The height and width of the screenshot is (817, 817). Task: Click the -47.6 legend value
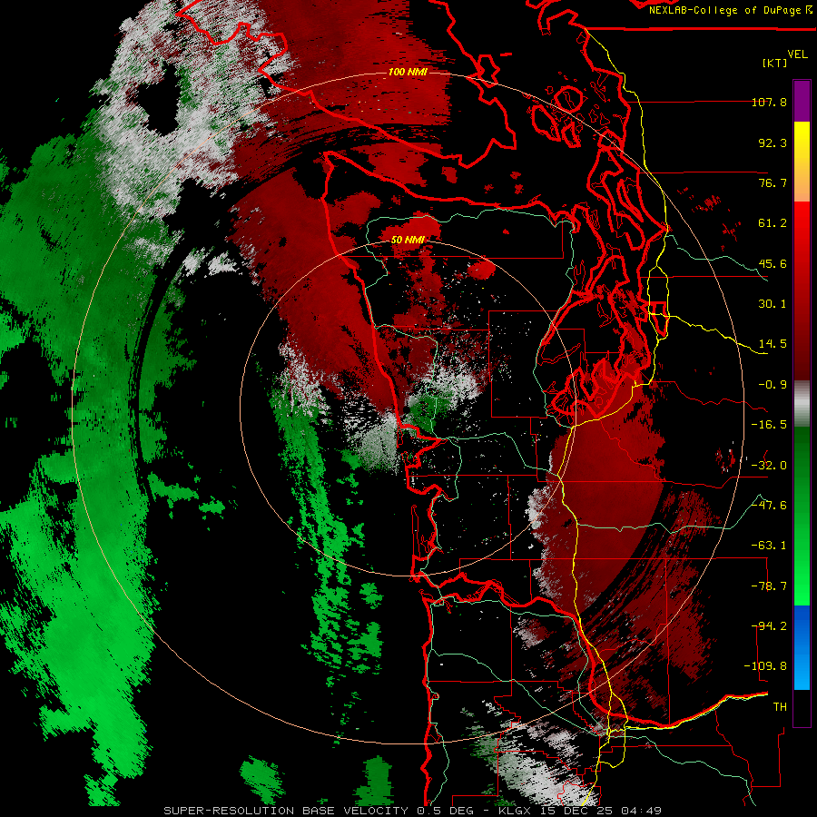tap(769, 506)
